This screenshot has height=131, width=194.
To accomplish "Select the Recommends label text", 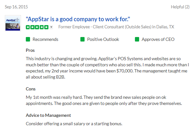I will click(46, 39).
